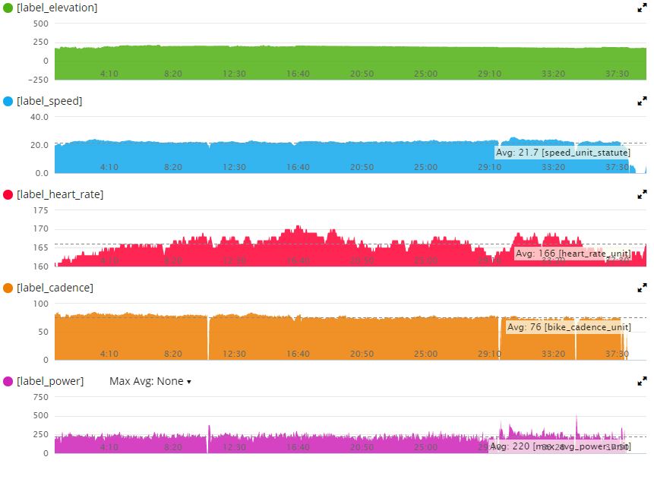Toggle the orange cadence series circle
This screenshot has width=654, height=479.
8,288
